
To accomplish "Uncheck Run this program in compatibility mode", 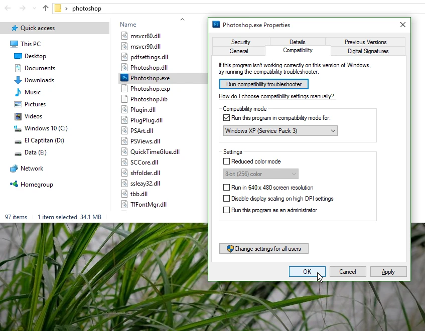I will click(x=227, y=118).
